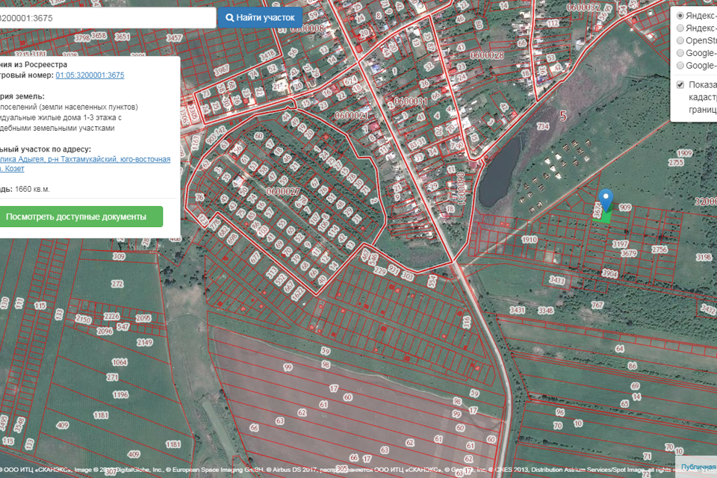Image resolution: width=717 pixels, height=478 pixels.
Task: Toggle the show cadastral boundaries checkbox
Action: click(x=680, y=84)
